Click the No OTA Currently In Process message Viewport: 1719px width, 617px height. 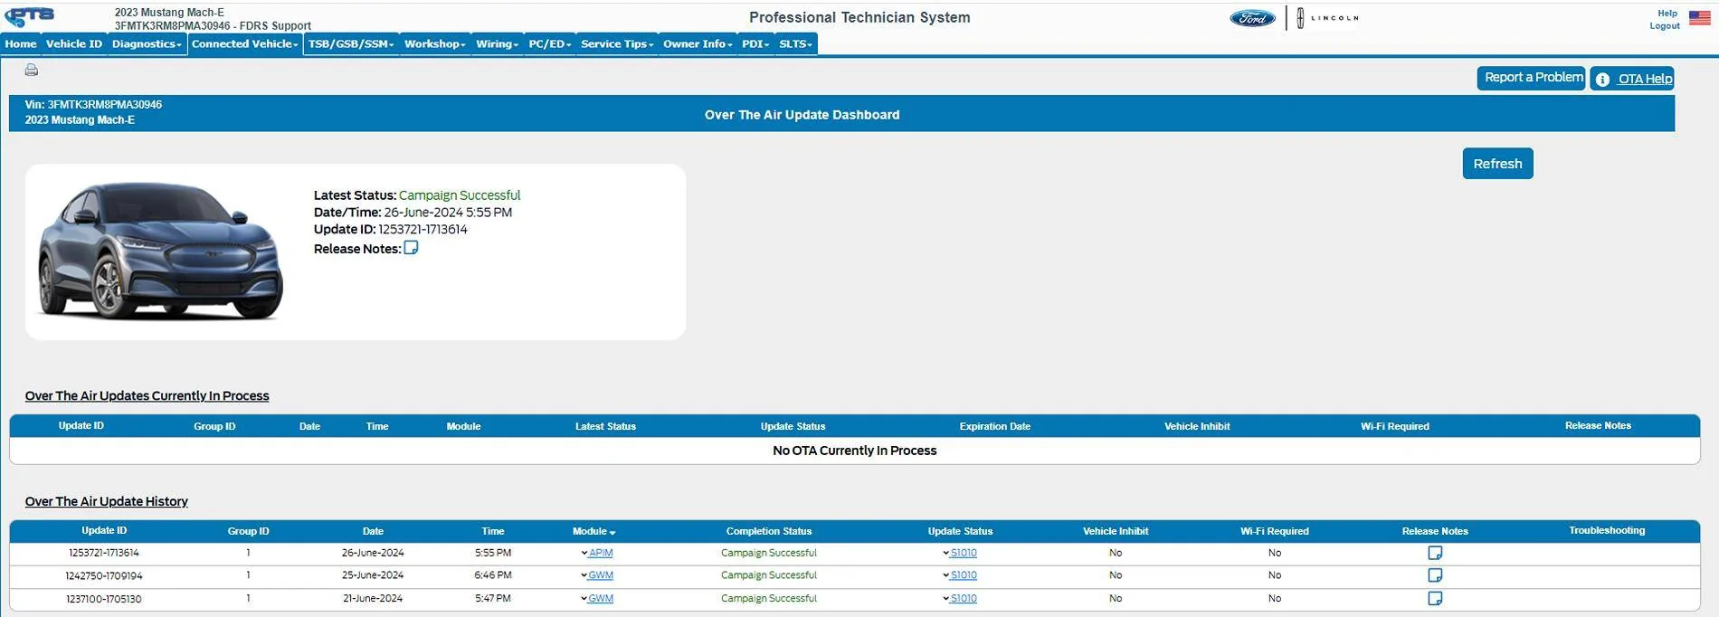coord(854,451)
